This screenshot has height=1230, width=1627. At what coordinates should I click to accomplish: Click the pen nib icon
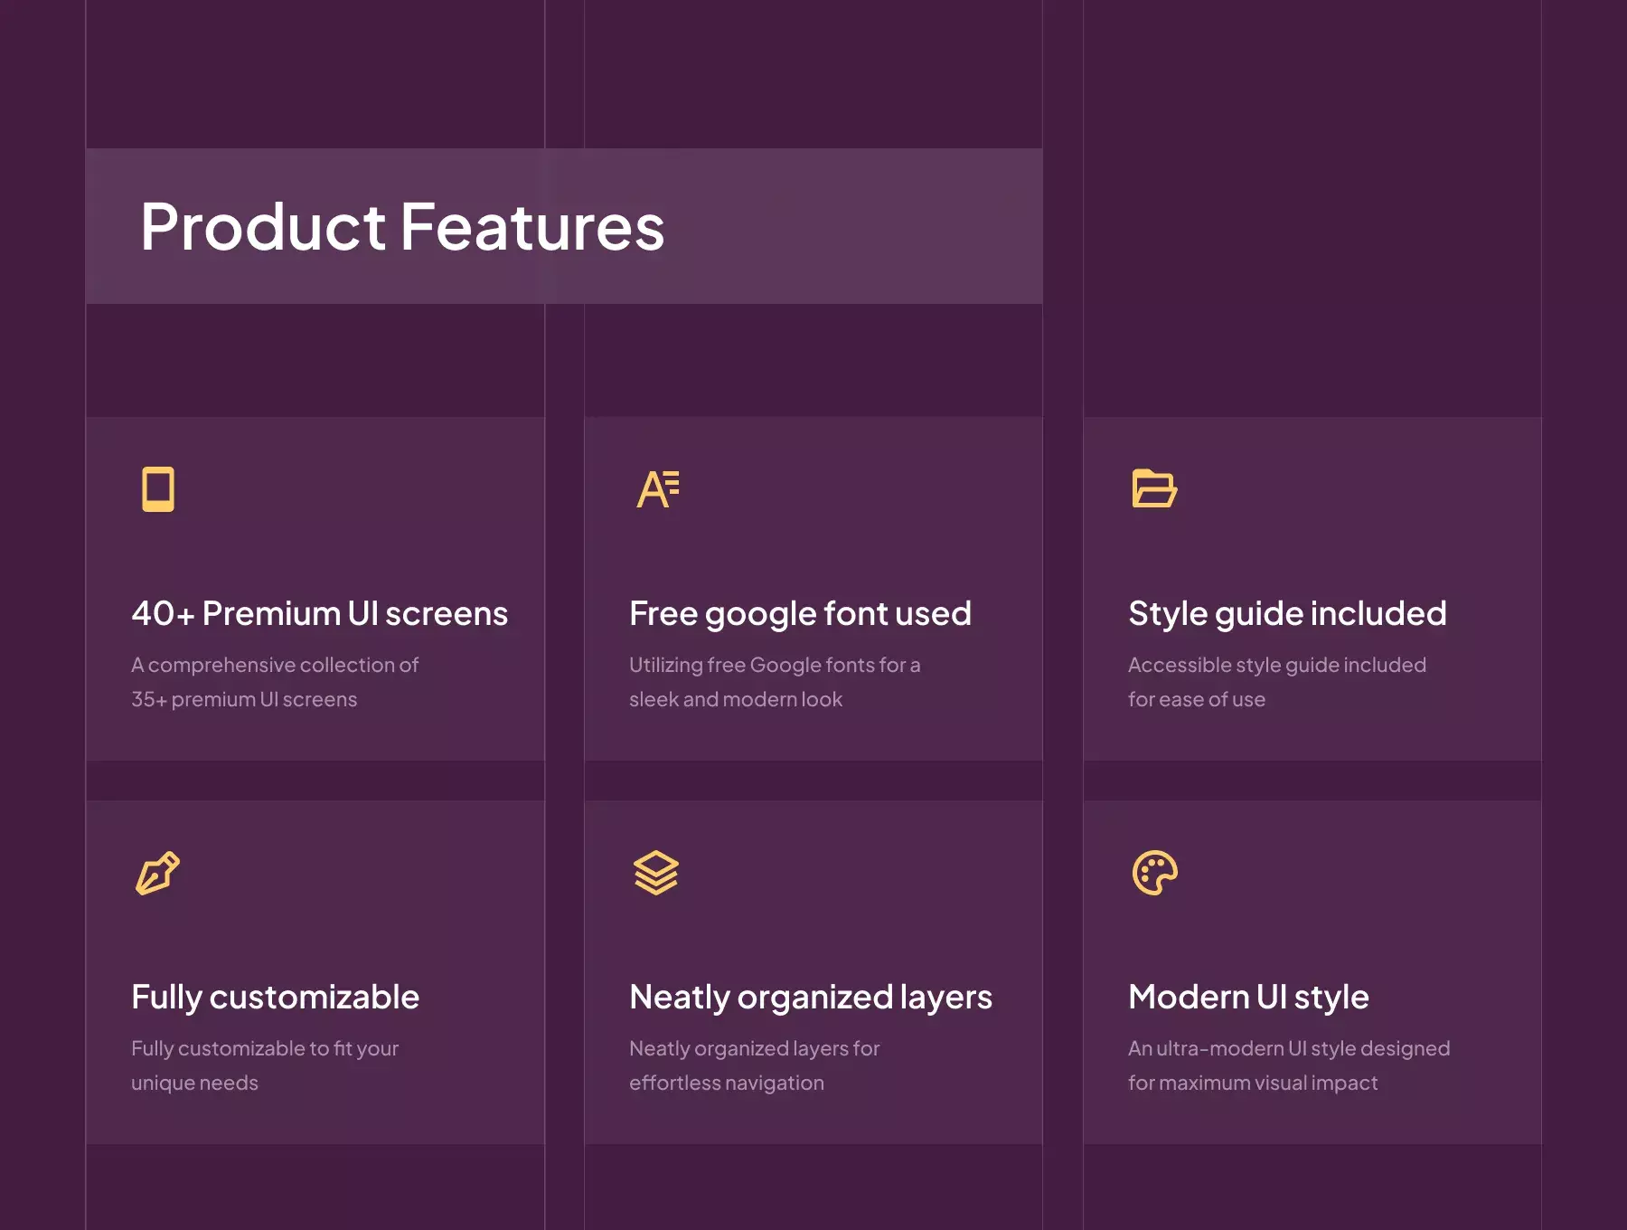coord(157,873)
